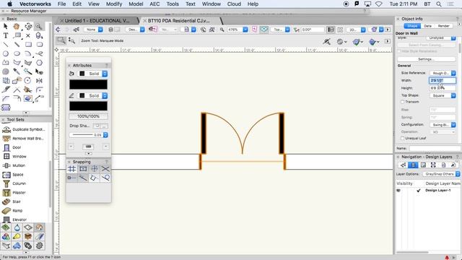Switch to the Render tab in Object Info
This screenshot has width=462, height=260.
coord(443,26)
